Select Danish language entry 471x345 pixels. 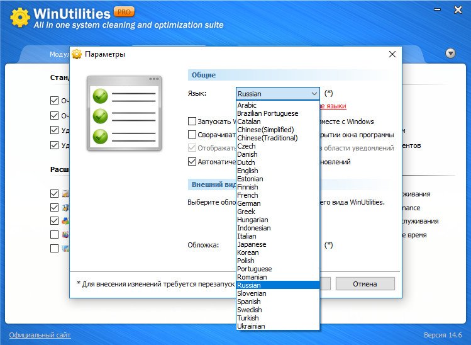(278, 154)
